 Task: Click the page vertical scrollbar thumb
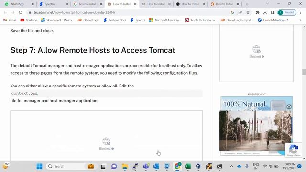coord(304,72)
